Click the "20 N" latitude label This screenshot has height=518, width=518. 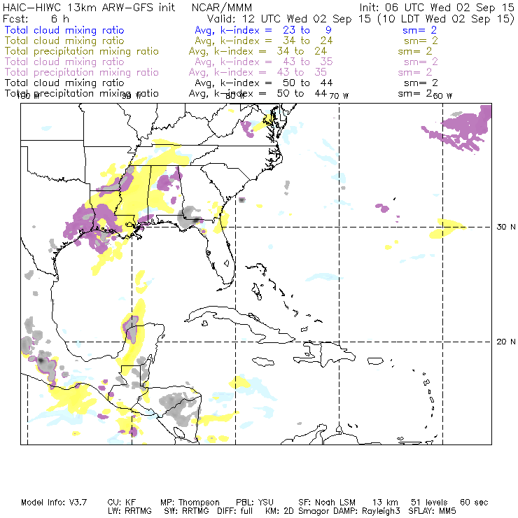coord(506,342)
